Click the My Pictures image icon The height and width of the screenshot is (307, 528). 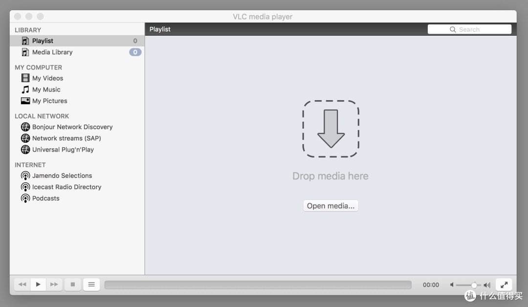pyautogui.click(x=25, y=101)
